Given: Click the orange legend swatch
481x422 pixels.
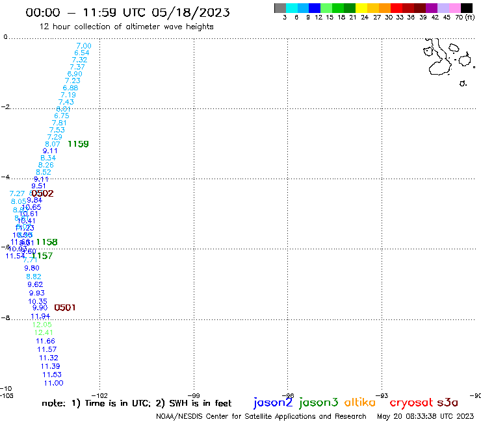Looking at the screenshot, I should tap(385, 8).
